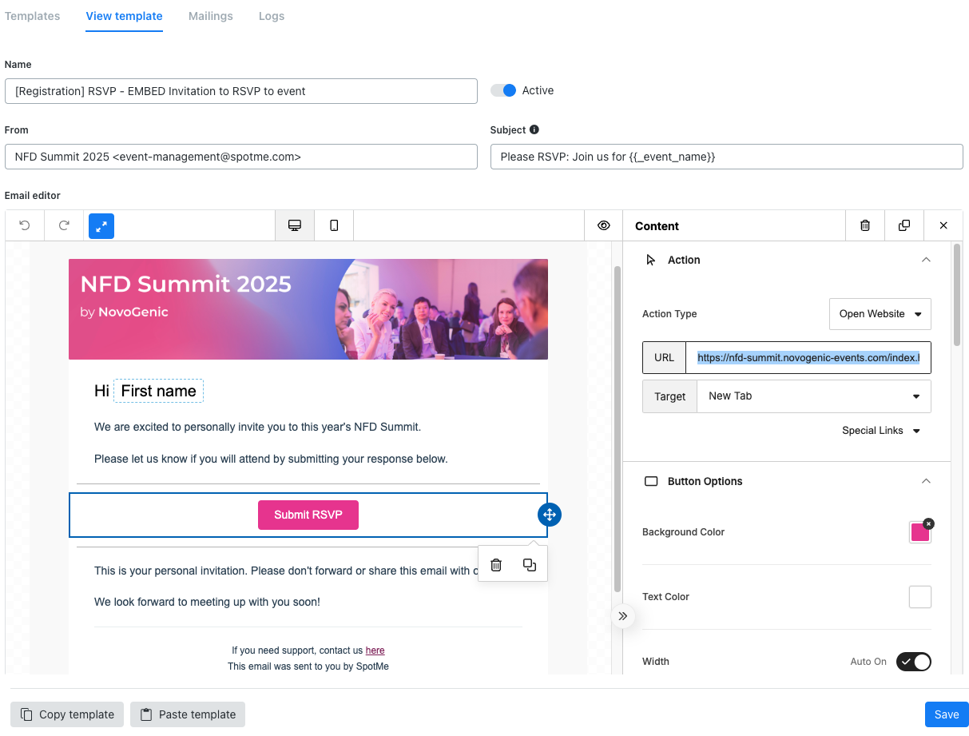Select the Submit RSVP button
Image resolution: width=969 pixels, height=736 pixels.
click(x=308, y=515)
